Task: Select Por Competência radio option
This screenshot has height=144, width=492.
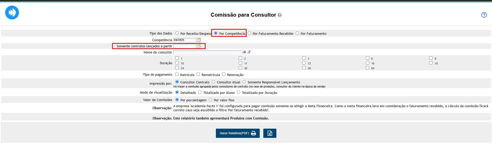Action: pyautogui.click(x=216, y=33)
